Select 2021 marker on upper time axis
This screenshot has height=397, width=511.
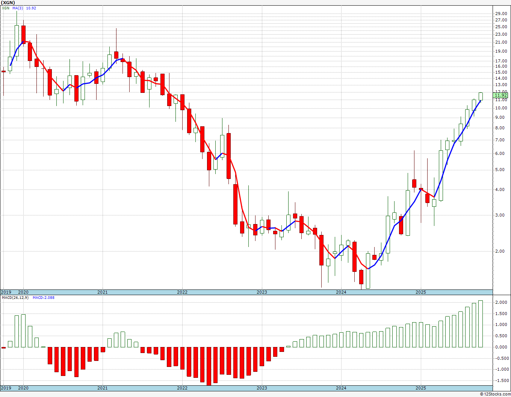coord(102,292)
